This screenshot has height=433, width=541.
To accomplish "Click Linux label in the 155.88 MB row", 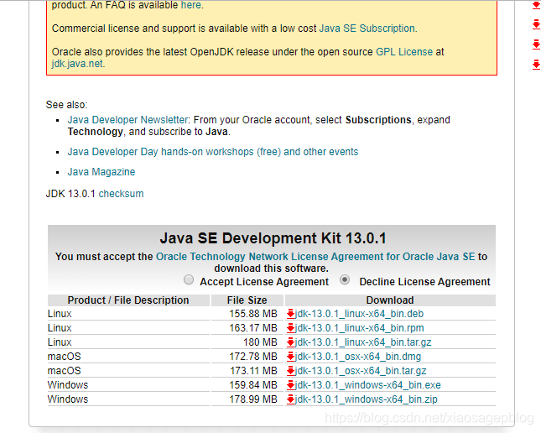I will click(x=60, y=314).
